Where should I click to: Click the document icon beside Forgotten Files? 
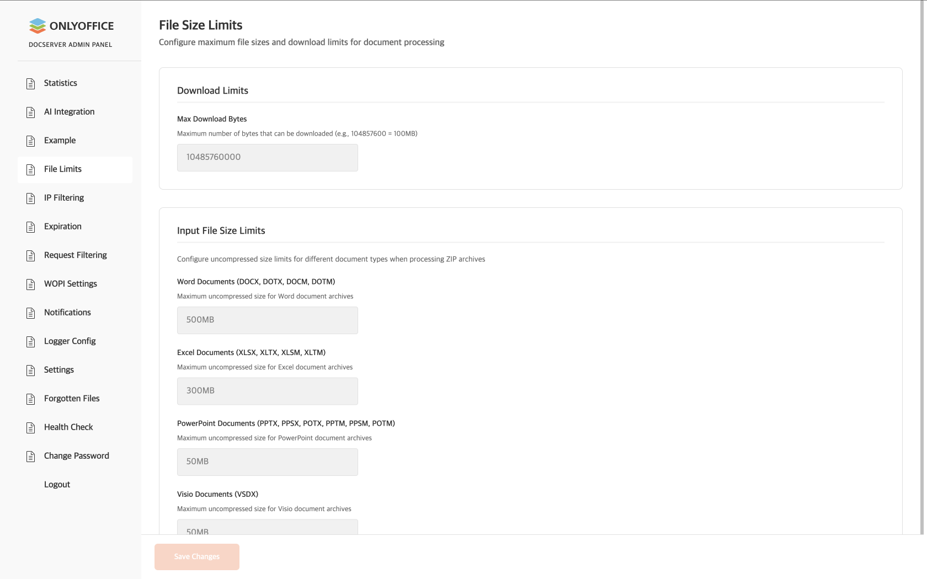point(31,399)
